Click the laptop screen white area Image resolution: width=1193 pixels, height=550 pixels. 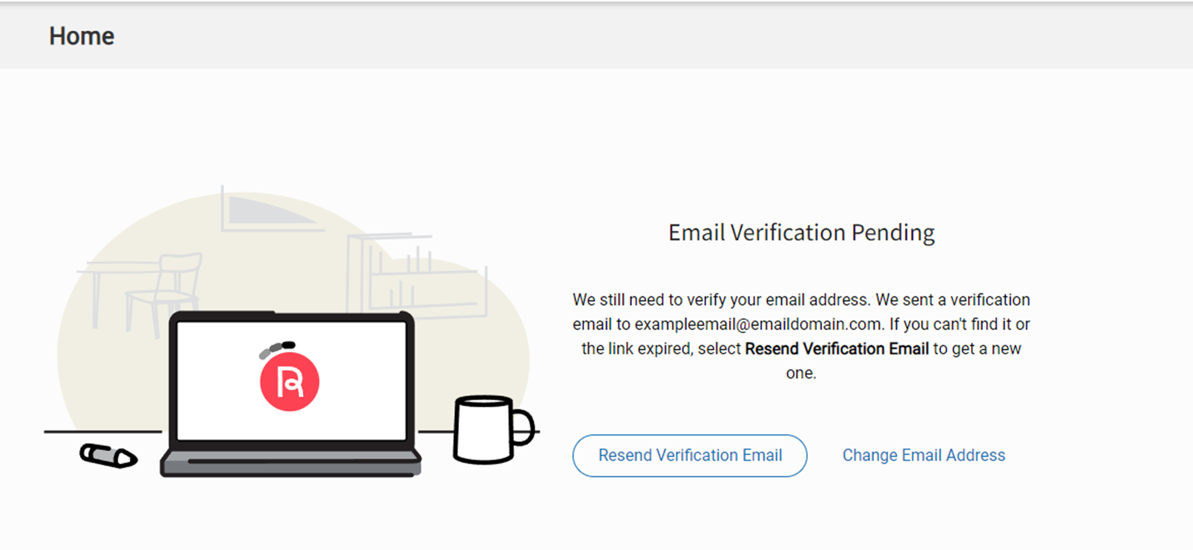(292, 381)
